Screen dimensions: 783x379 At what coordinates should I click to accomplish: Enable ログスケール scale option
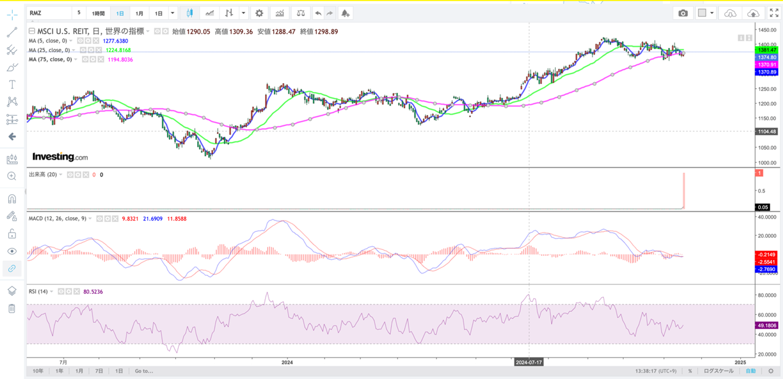718,371
